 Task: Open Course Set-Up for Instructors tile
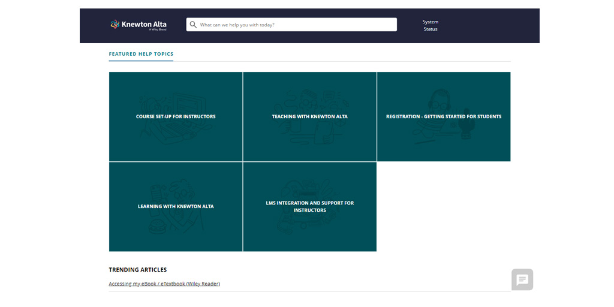[x=176, y=117]
